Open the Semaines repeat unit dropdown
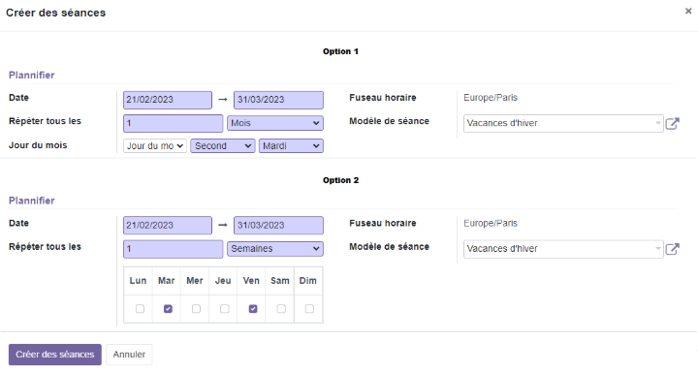Screen dimensions: 698x372 tap(275, 249)
